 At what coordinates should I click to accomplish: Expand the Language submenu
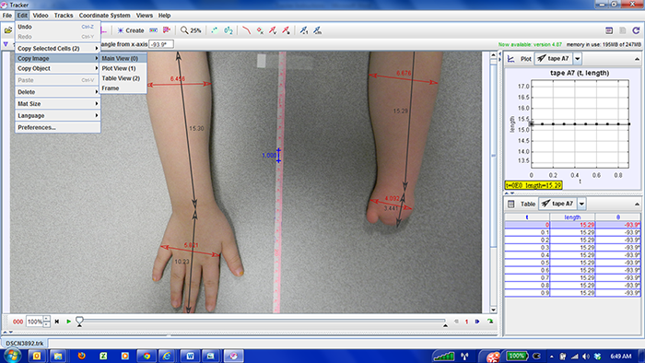(57, 115)
